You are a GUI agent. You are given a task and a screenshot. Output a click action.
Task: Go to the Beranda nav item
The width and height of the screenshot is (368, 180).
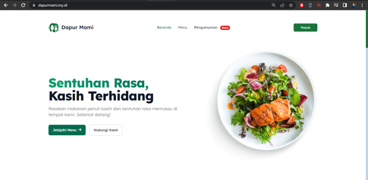(164, 27)
